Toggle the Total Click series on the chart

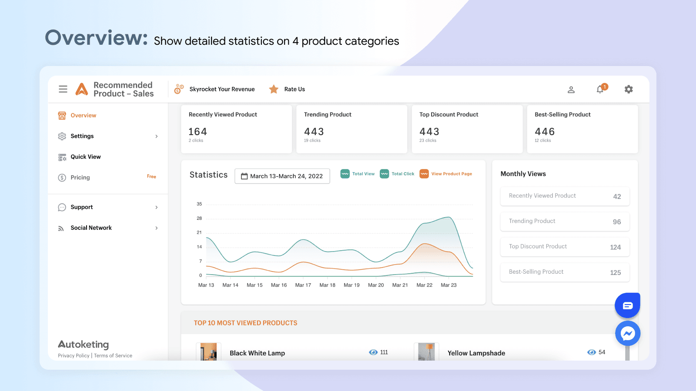397,173
